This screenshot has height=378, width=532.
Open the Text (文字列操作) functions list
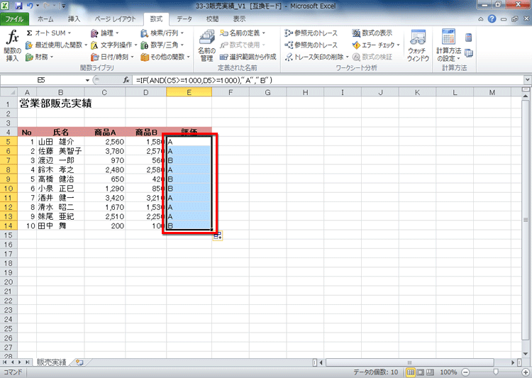(114, 45)
